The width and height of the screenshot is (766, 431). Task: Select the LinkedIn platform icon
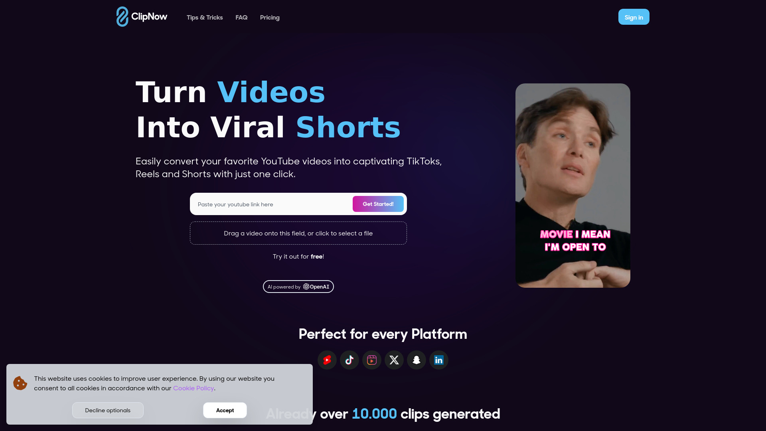pos(439,360)
